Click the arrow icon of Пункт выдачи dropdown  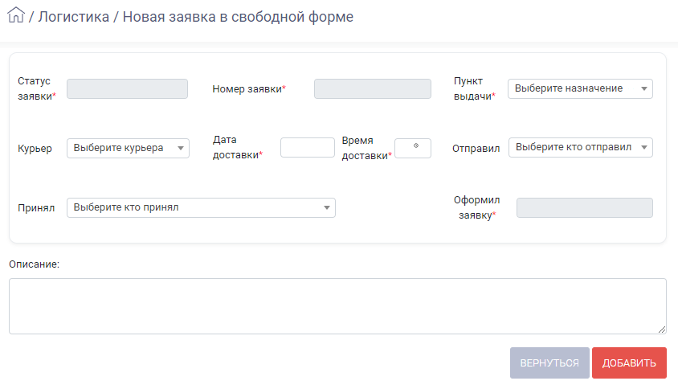pos(643,88)
